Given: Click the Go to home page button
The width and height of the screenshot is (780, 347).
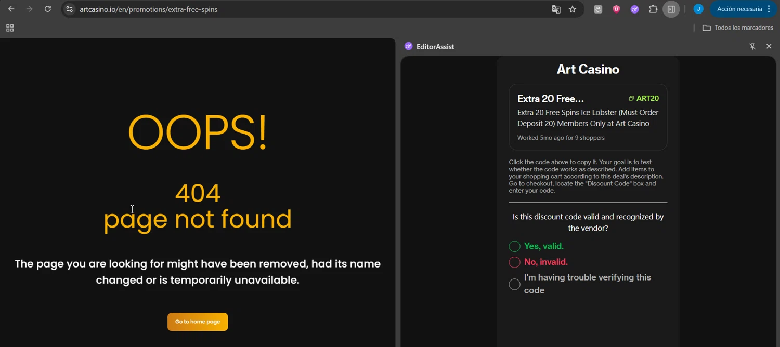Looking at the screenshot, I should click(x=198, y=322).
